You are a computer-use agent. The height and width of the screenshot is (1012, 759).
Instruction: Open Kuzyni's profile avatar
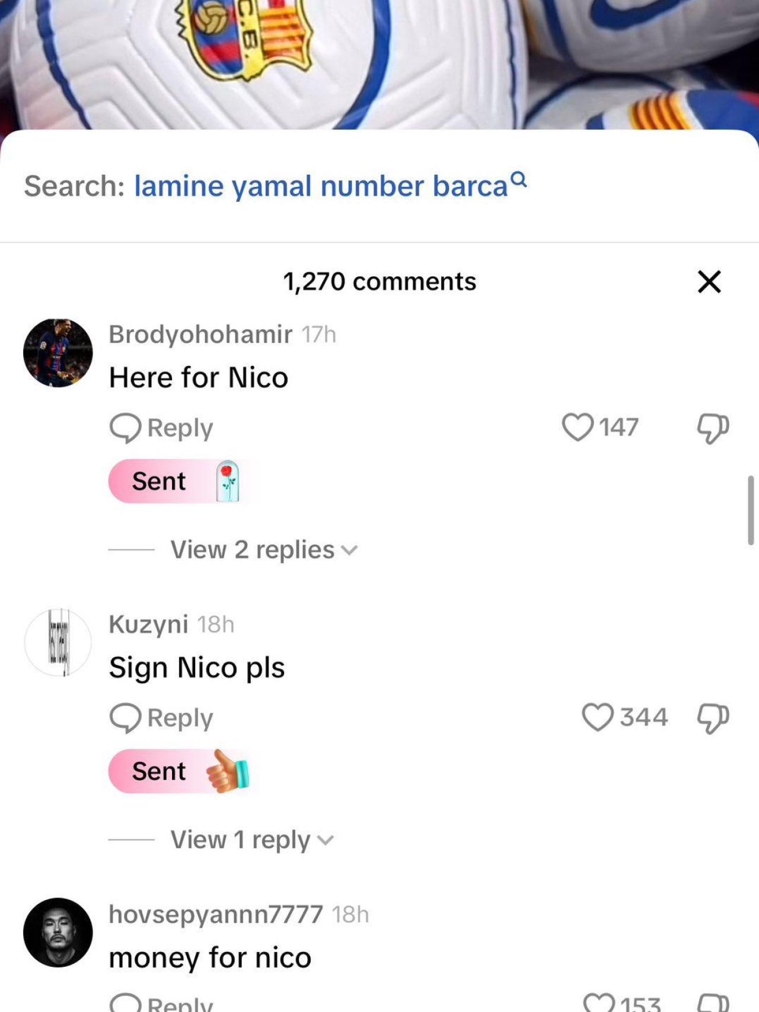coord(58,642)
